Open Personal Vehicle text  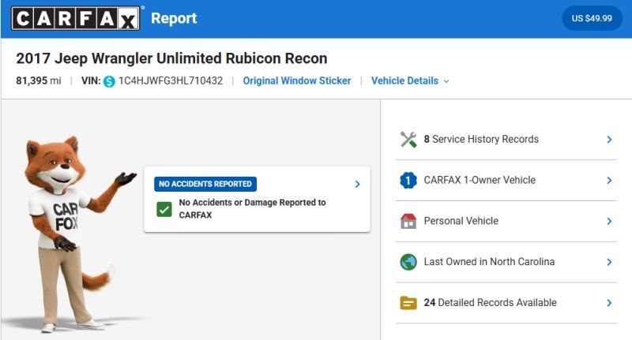[x=461, y=221]
